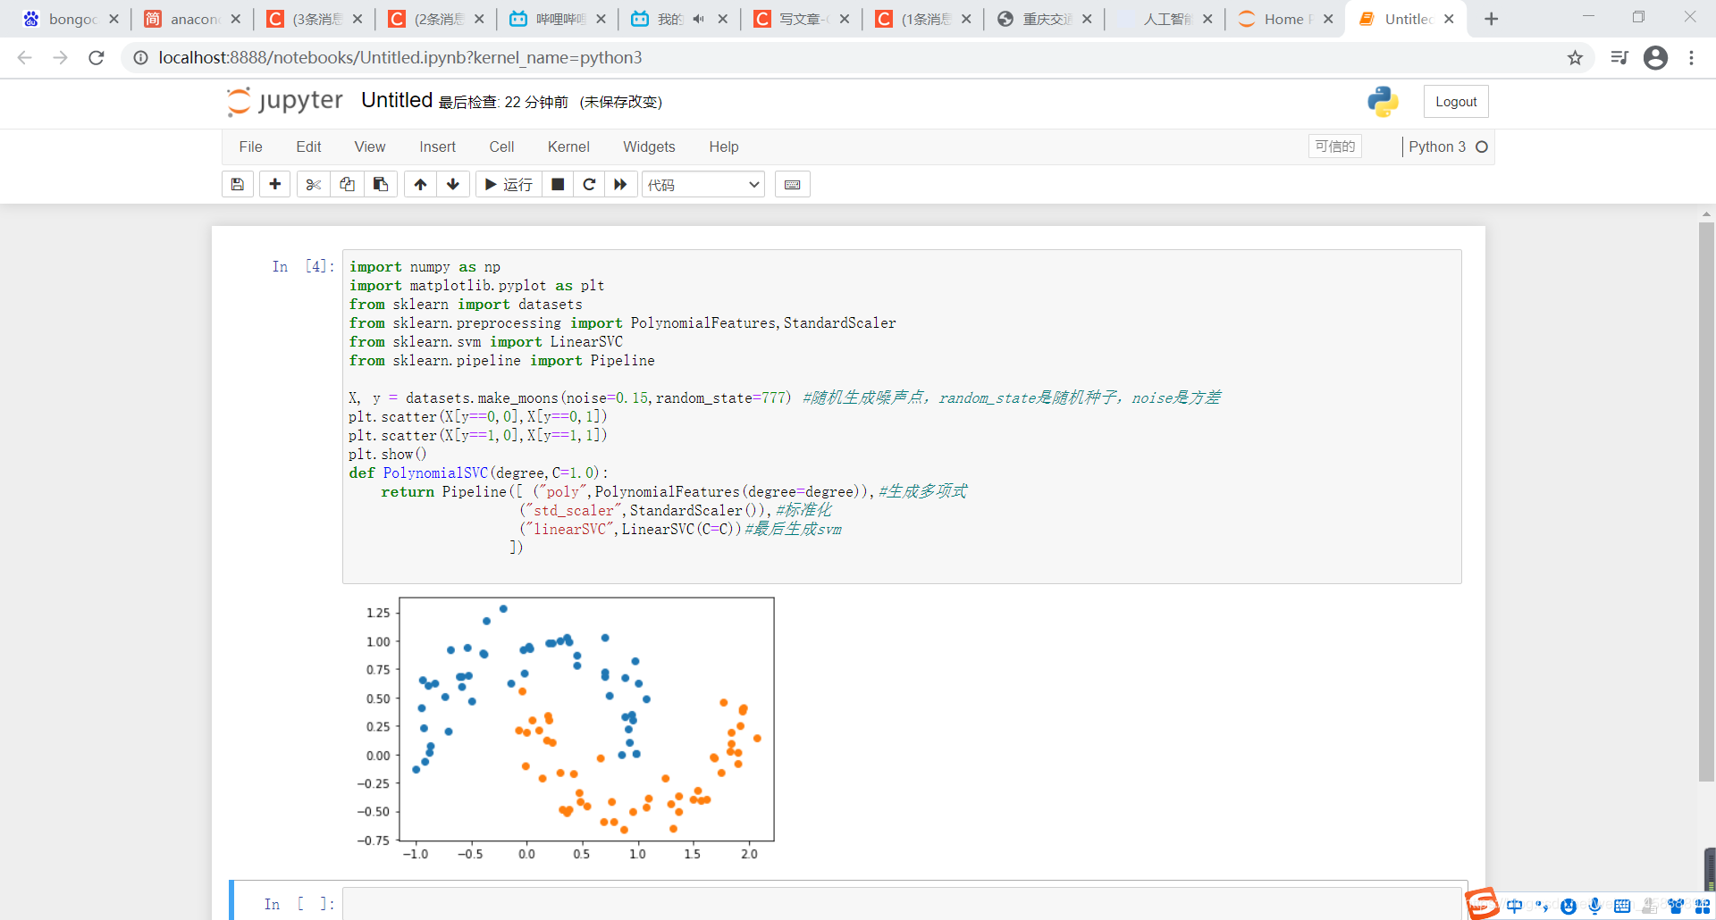Click the Python 3 kernel indicator
1716x920 pixels.
coord(1436,146)
